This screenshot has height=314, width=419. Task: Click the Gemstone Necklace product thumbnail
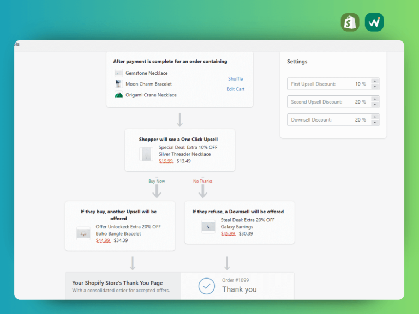(118, 73)
